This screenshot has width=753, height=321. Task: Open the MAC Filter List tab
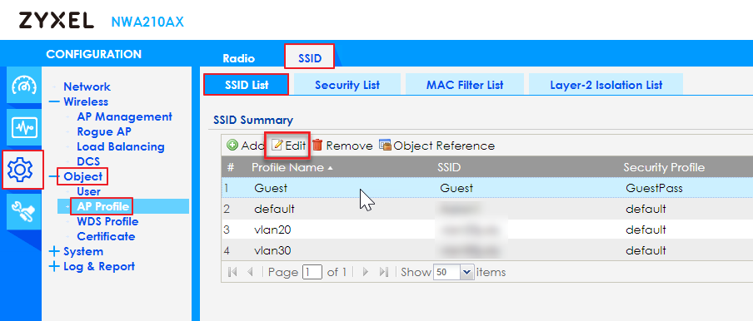(x=465, y=85)
